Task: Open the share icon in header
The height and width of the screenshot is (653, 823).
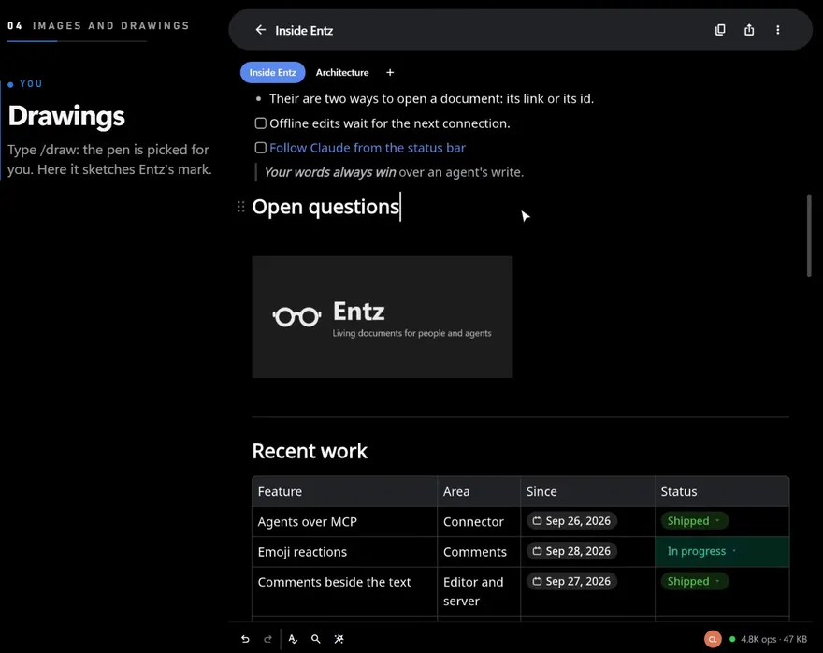Action: pyautogui.click(x=749, y=30)
